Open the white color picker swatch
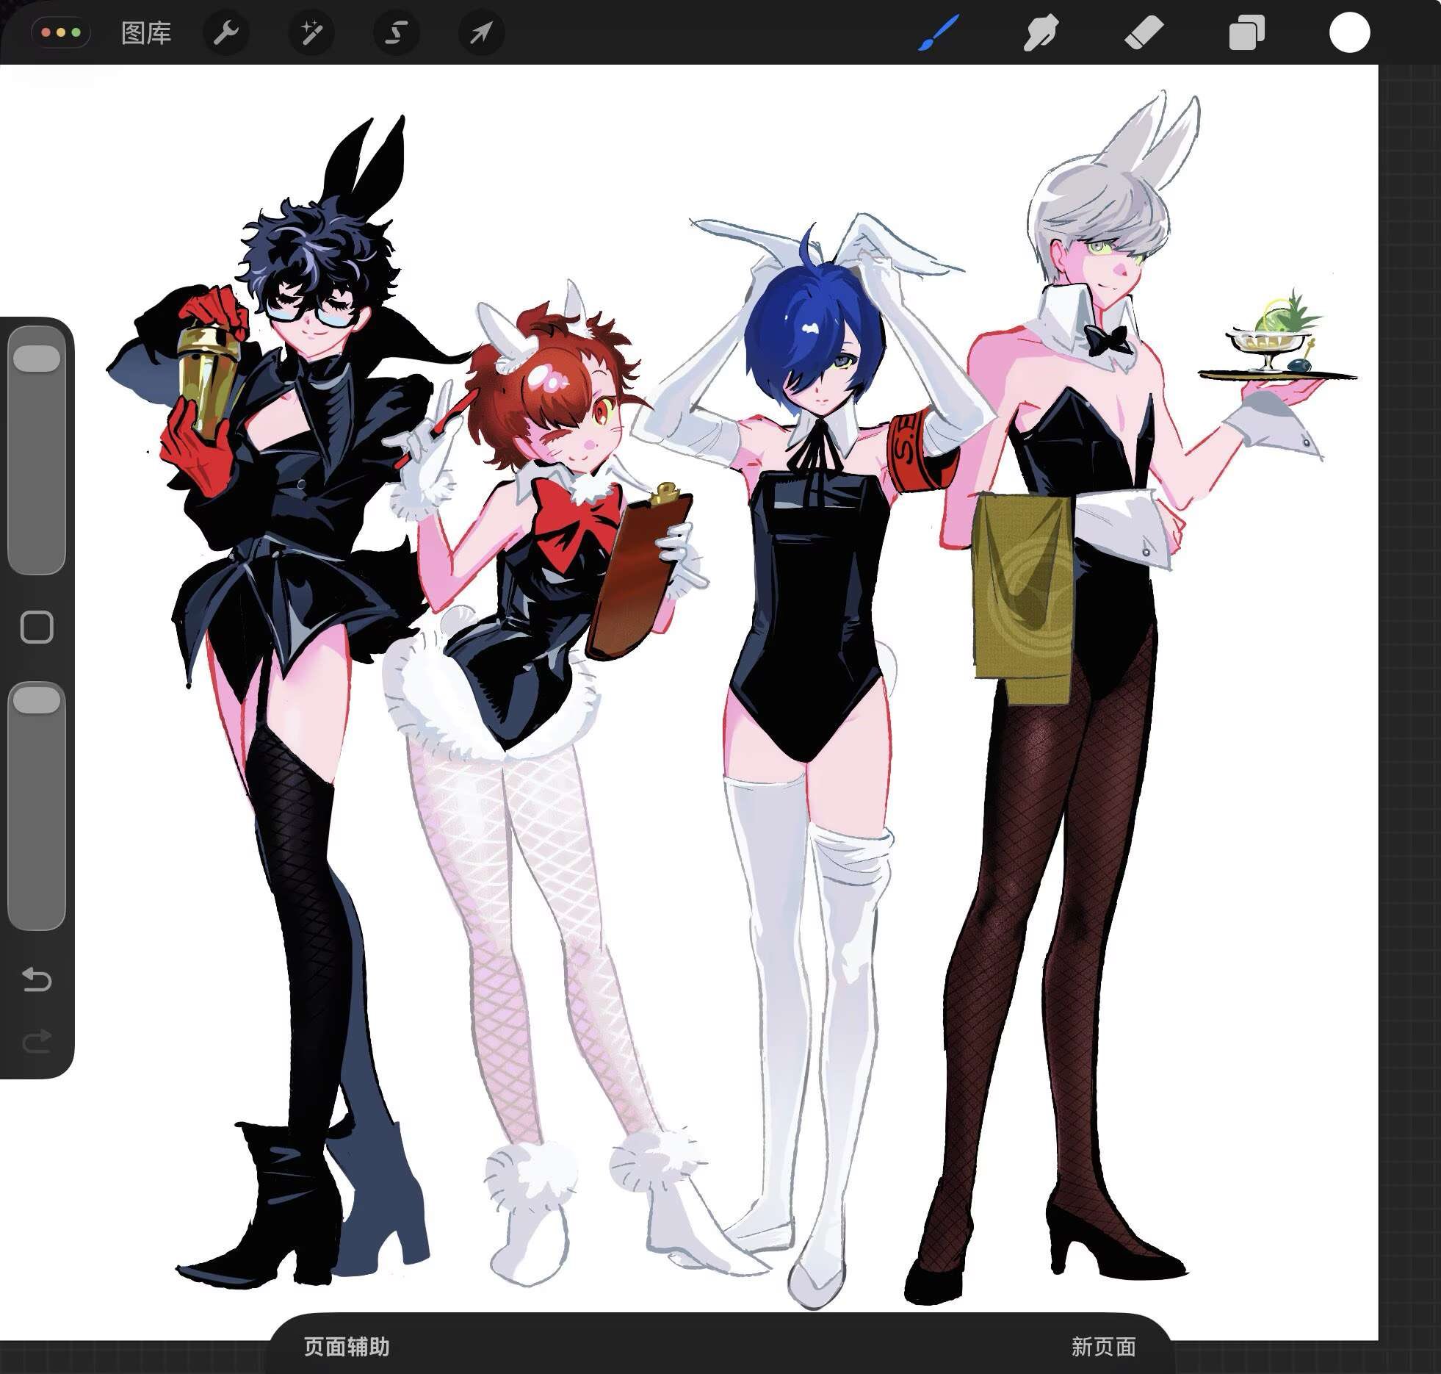 coord(1349,33)
